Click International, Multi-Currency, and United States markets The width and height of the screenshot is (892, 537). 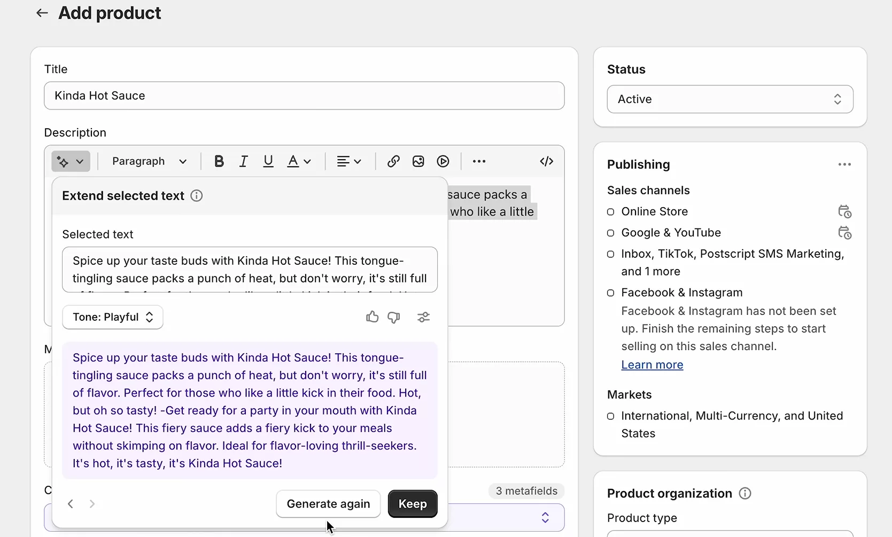pyautogui.click(x=732, y=424)
